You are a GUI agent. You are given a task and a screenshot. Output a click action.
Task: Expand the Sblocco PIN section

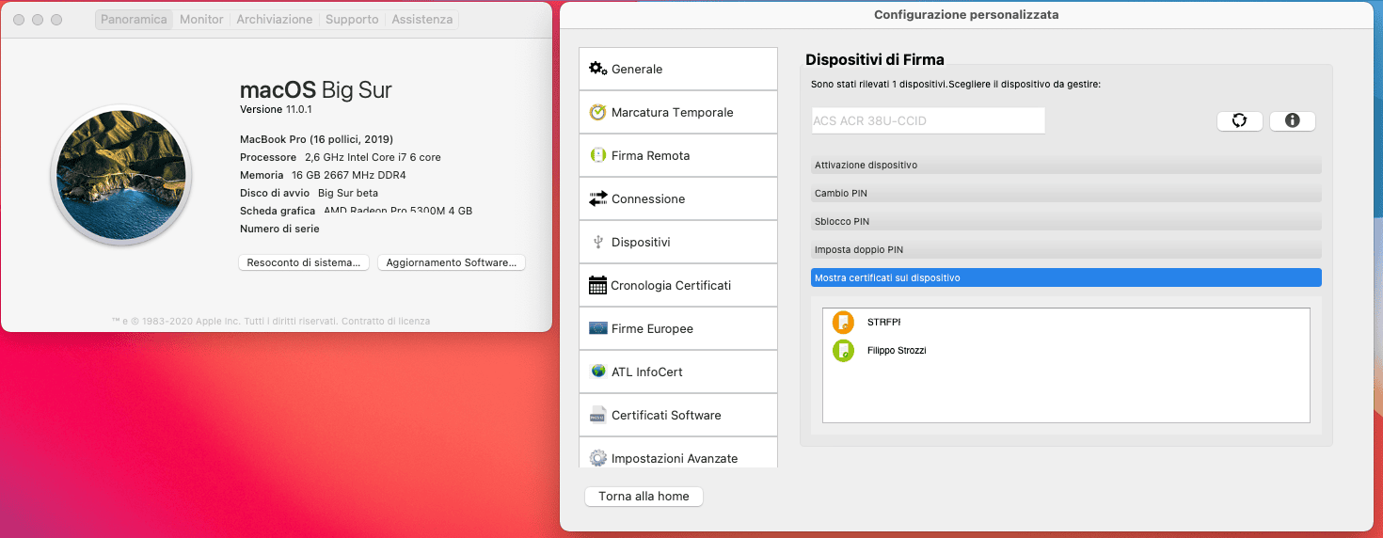coord(1066,221)
